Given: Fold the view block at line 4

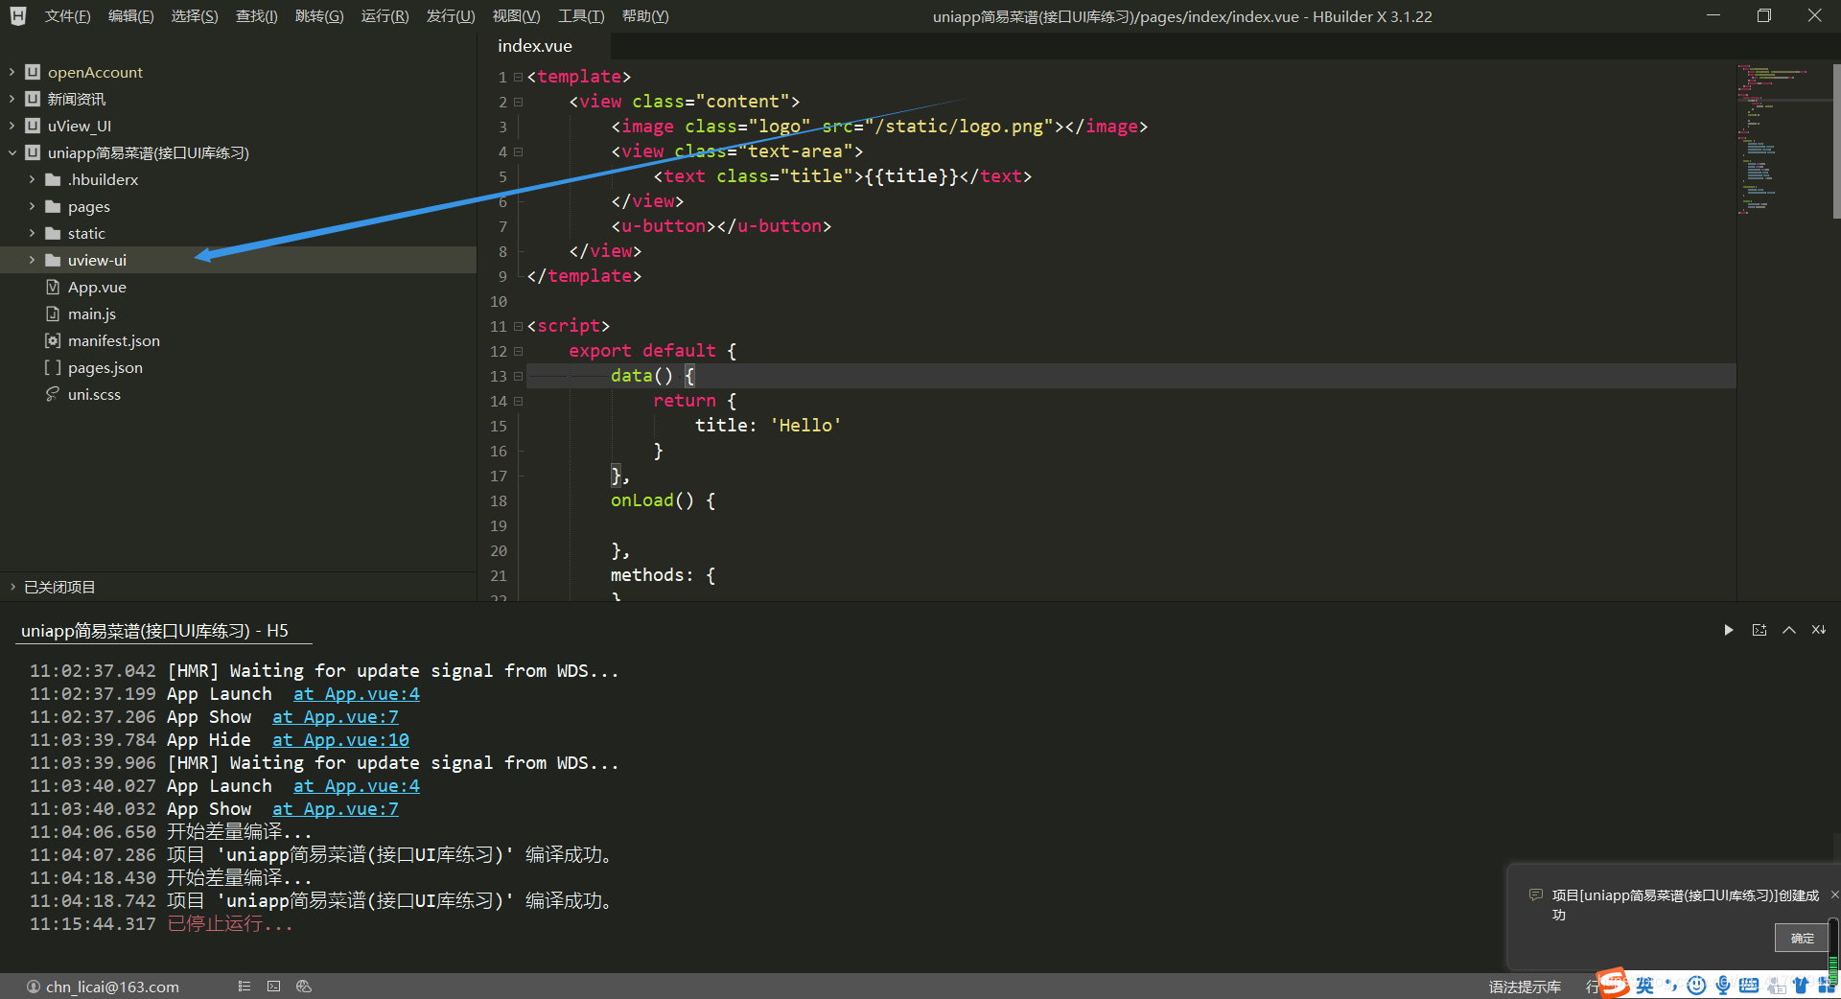Looking at the screenshot, I should point(518,151).
